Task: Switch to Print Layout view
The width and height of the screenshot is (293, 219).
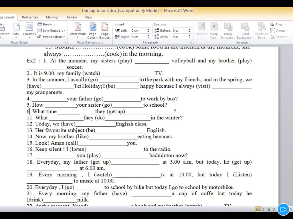Action: point(258,209)
